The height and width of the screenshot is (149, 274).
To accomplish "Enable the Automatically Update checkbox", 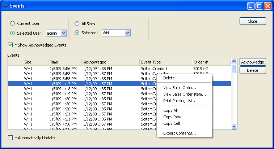I will (x=10, y=137).
